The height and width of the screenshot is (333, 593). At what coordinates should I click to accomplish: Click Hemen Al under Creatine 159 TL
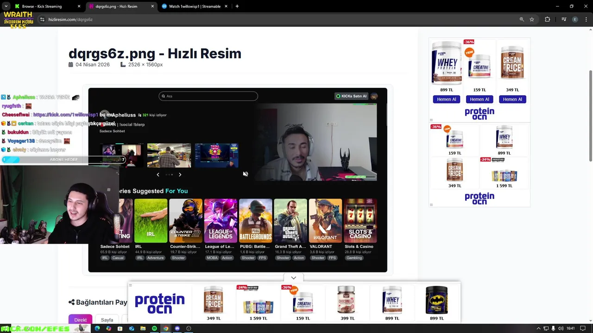[x=479, y=99]
